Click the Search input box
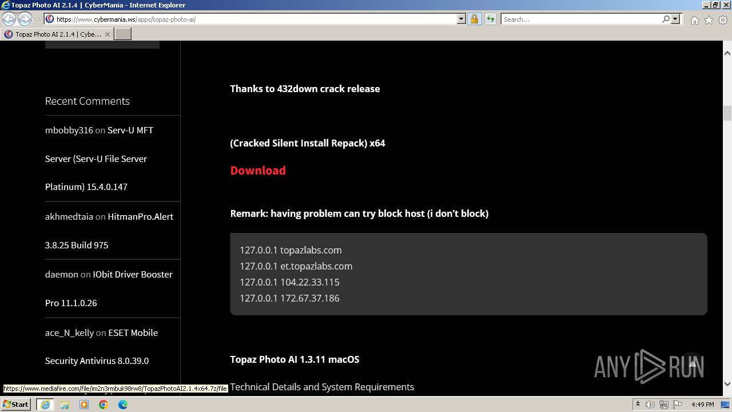The width and height of the screenshot is (732, 412). [581, 19]
